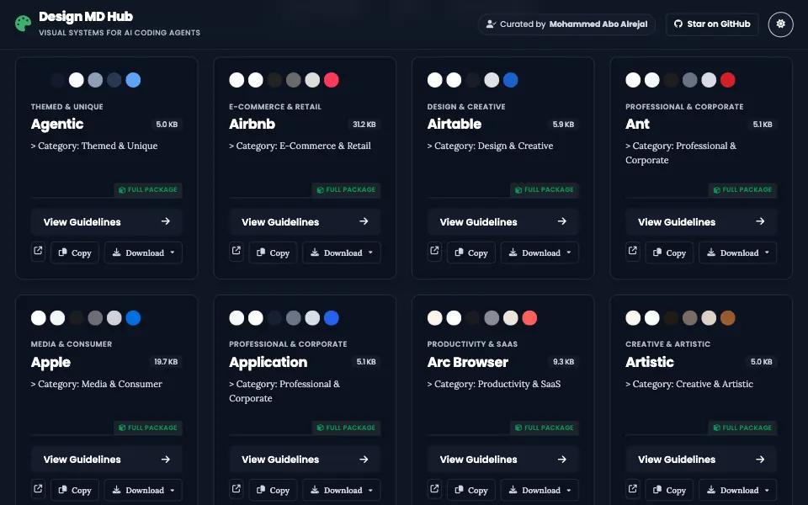
Task: Open curator Mohammed Abo Alrejal's profile link
Action: (566, 24)
